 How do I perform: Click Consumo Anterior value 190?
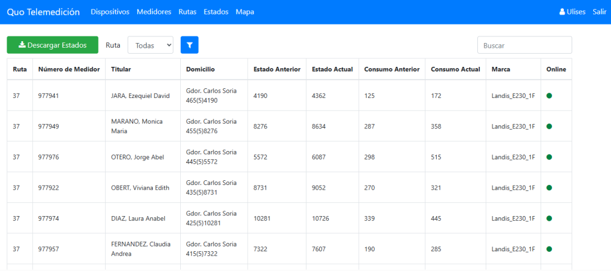coord(369,249)
